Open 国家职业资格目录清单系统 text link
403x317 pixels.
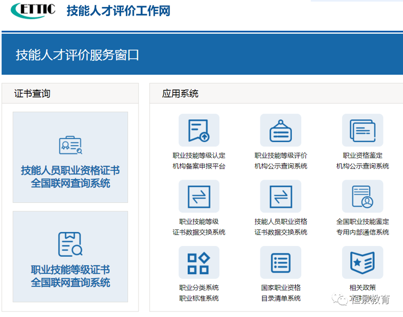pyautogui.click(x=281, y=293)
